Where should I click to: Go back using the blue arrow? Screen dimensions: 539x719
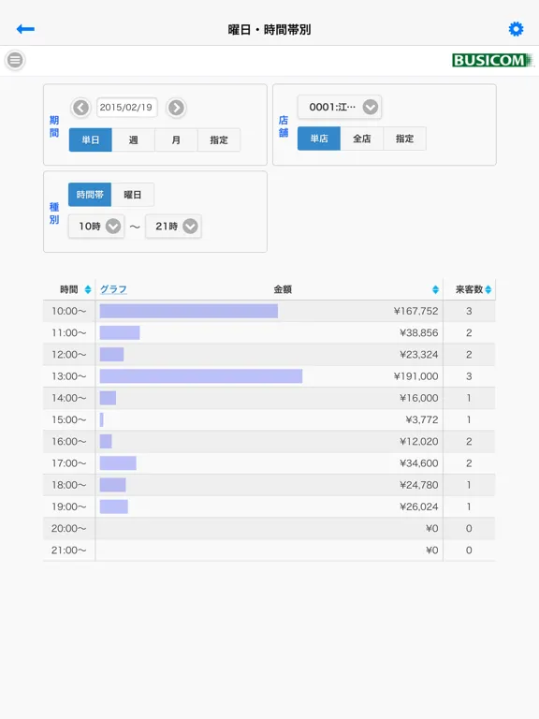point(25,29)
